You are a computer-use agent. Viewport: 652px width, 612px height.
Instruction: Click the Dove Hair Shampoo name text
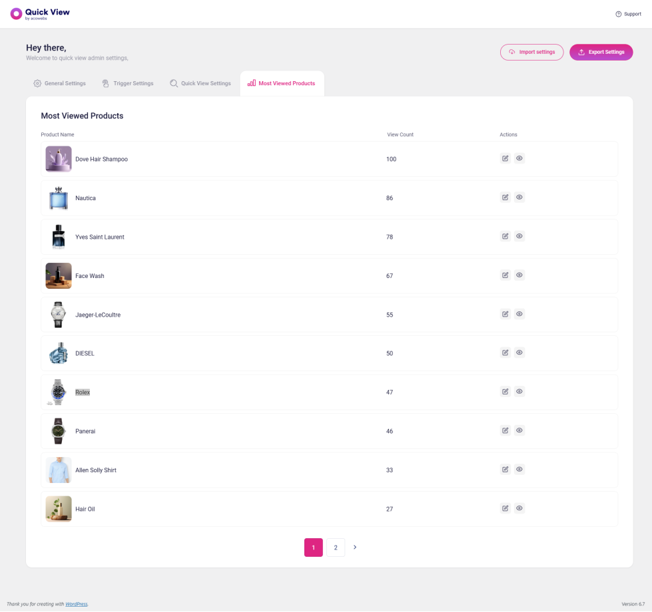click(101, 159)
